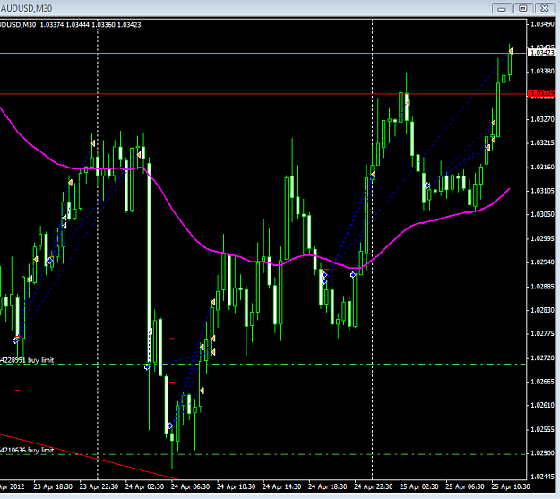560x499 pixels.
Task: Select the lower buy limit order label
Action: [27, 450]
